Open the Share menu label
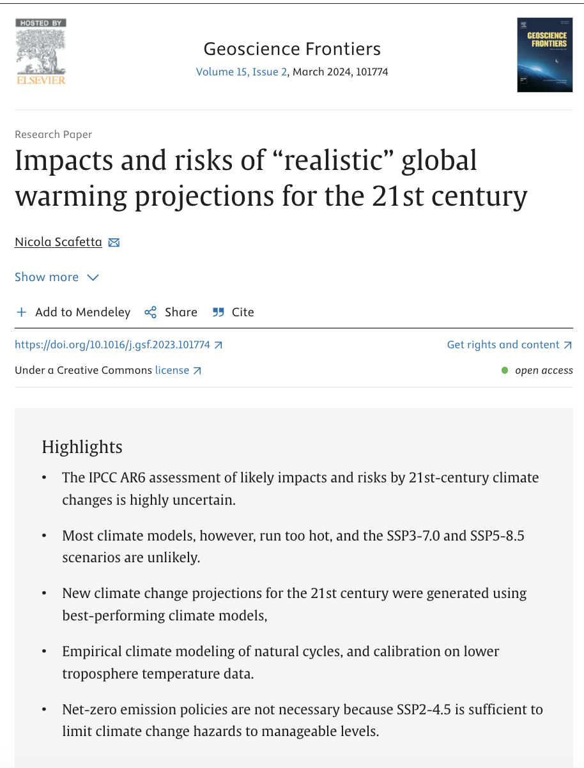 [181, 312]
